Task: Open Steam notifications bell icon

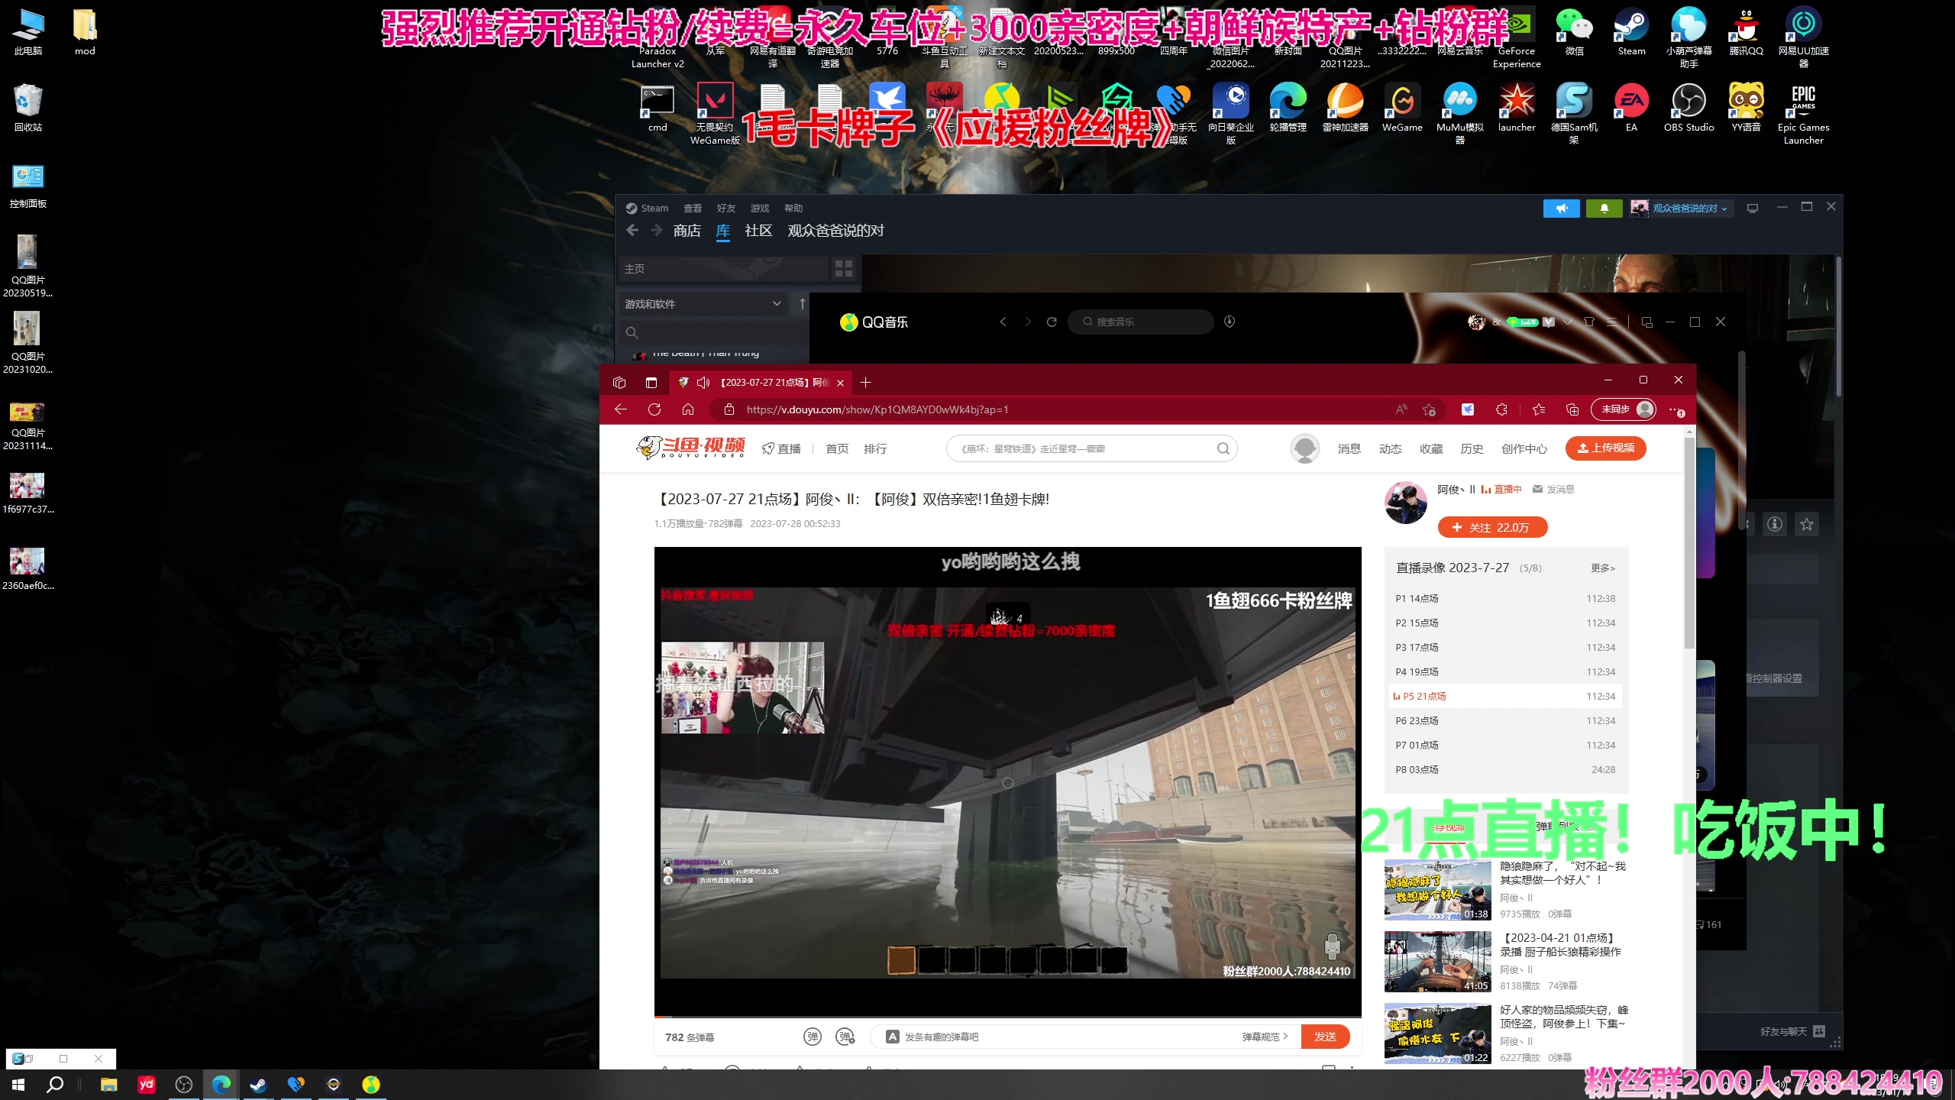Action: coord(1604,208)
